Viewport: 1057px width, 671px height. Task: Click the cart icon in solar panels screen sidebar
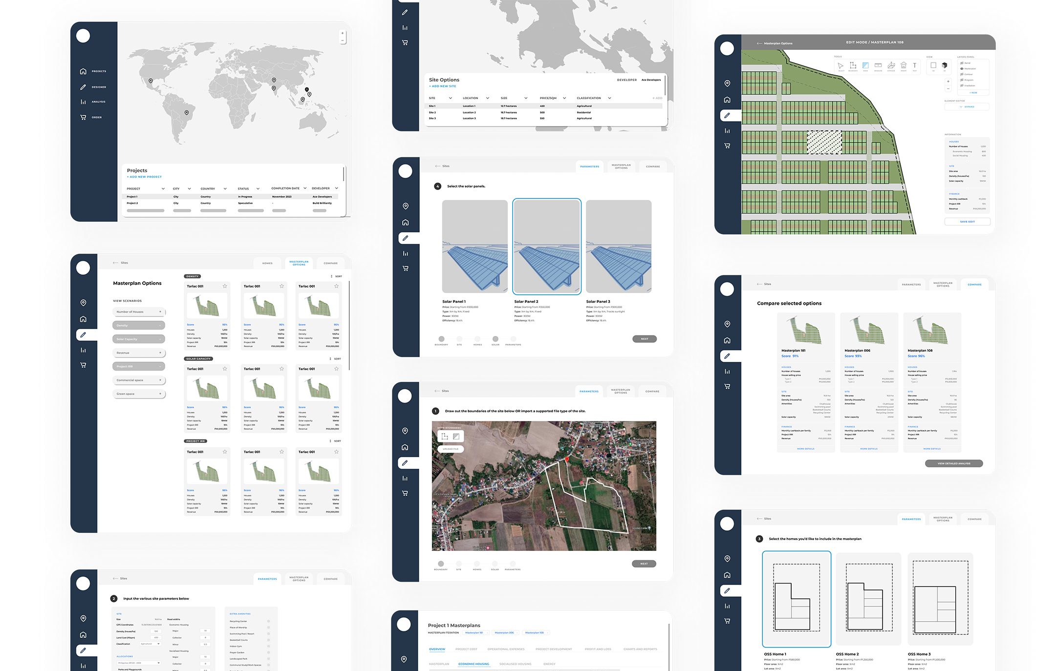click(x=405, y=268)
